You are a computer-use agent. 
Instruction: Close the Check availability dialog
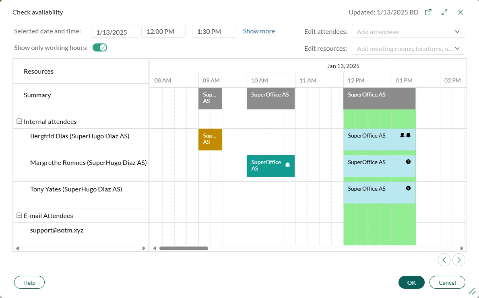click(460, 12)
